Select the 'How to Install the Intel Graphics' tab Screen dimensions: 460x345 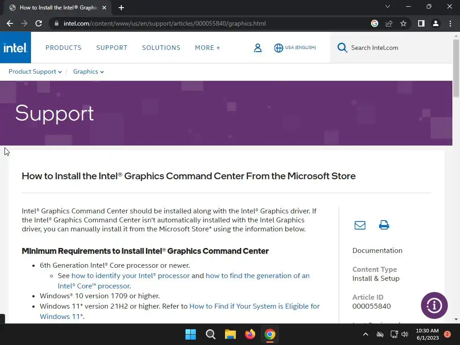coord(57,8)
